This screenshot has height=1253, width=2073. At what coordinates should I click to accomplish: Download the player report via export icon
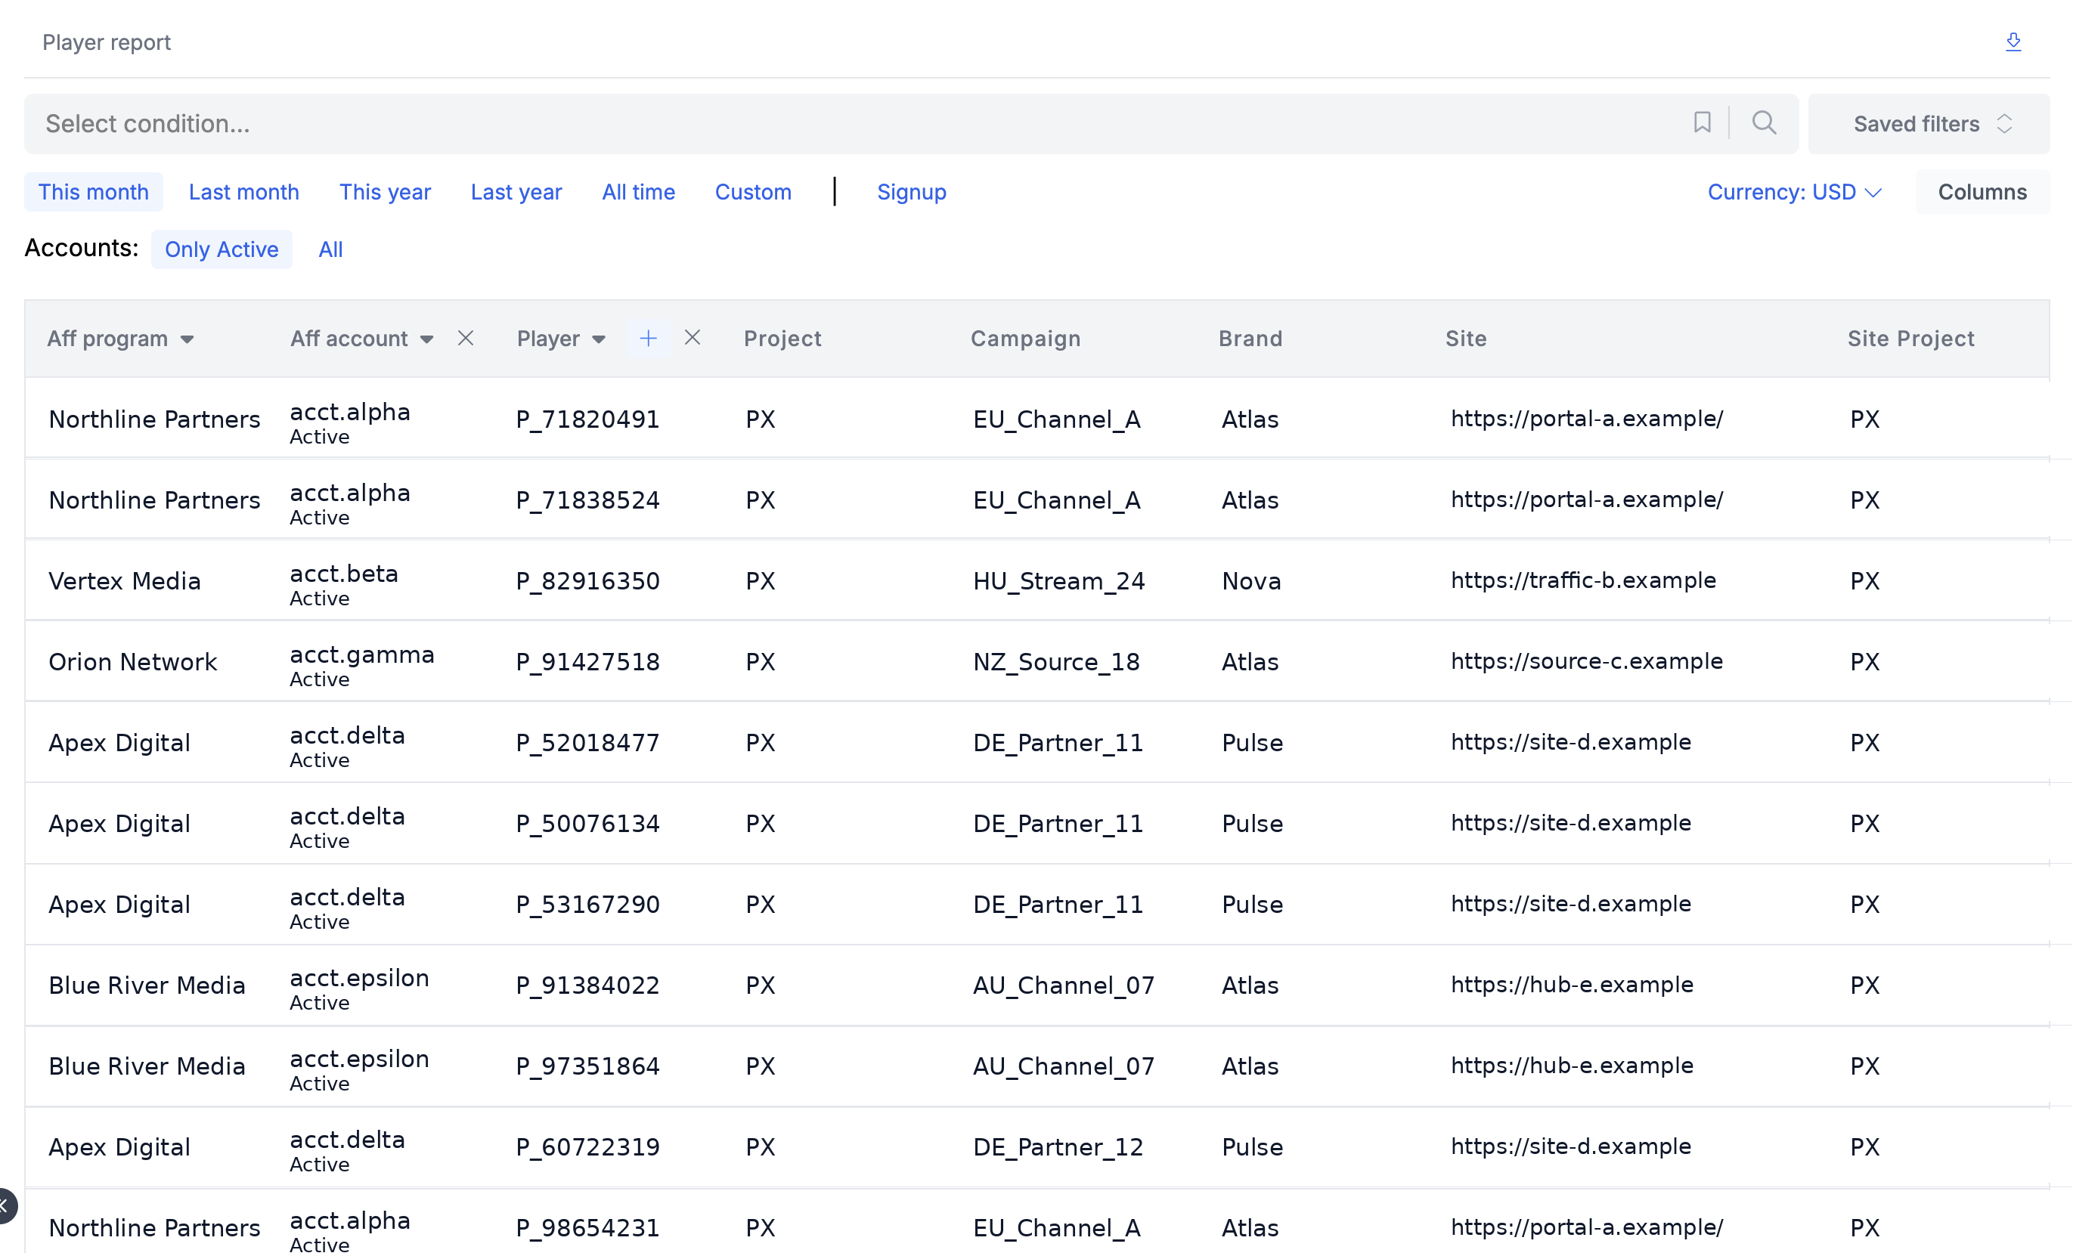[x=2013, y=42]
